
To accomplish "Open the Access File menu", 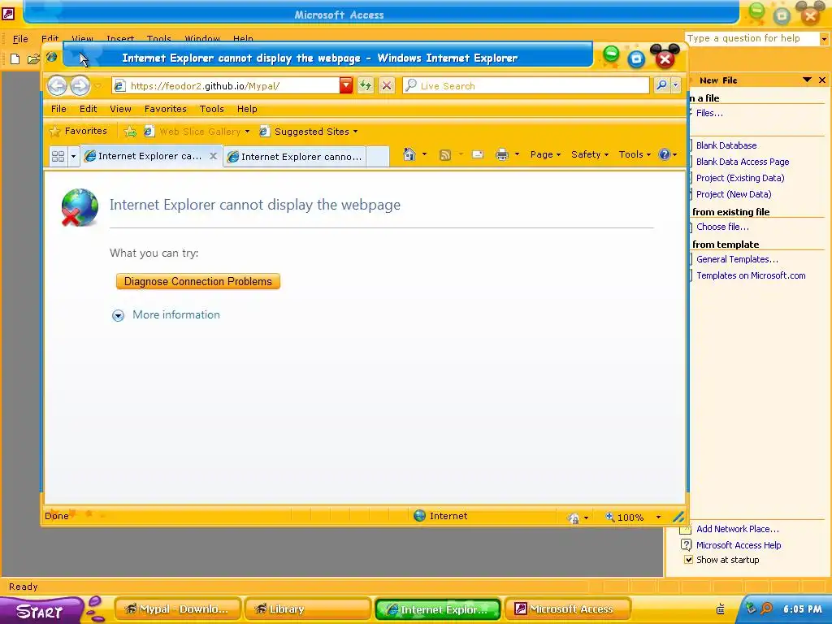I will coord(20,39).
